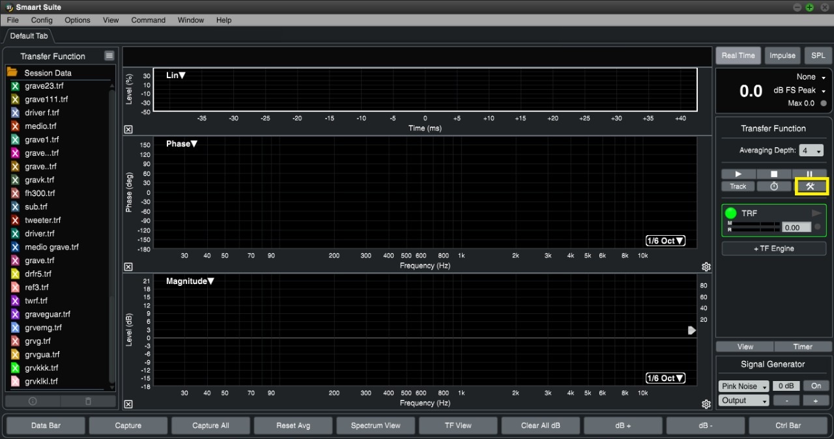Screen dimensions: 834x439
Task: Click the stopwatch delay finder icon
Action: point(774,186)
